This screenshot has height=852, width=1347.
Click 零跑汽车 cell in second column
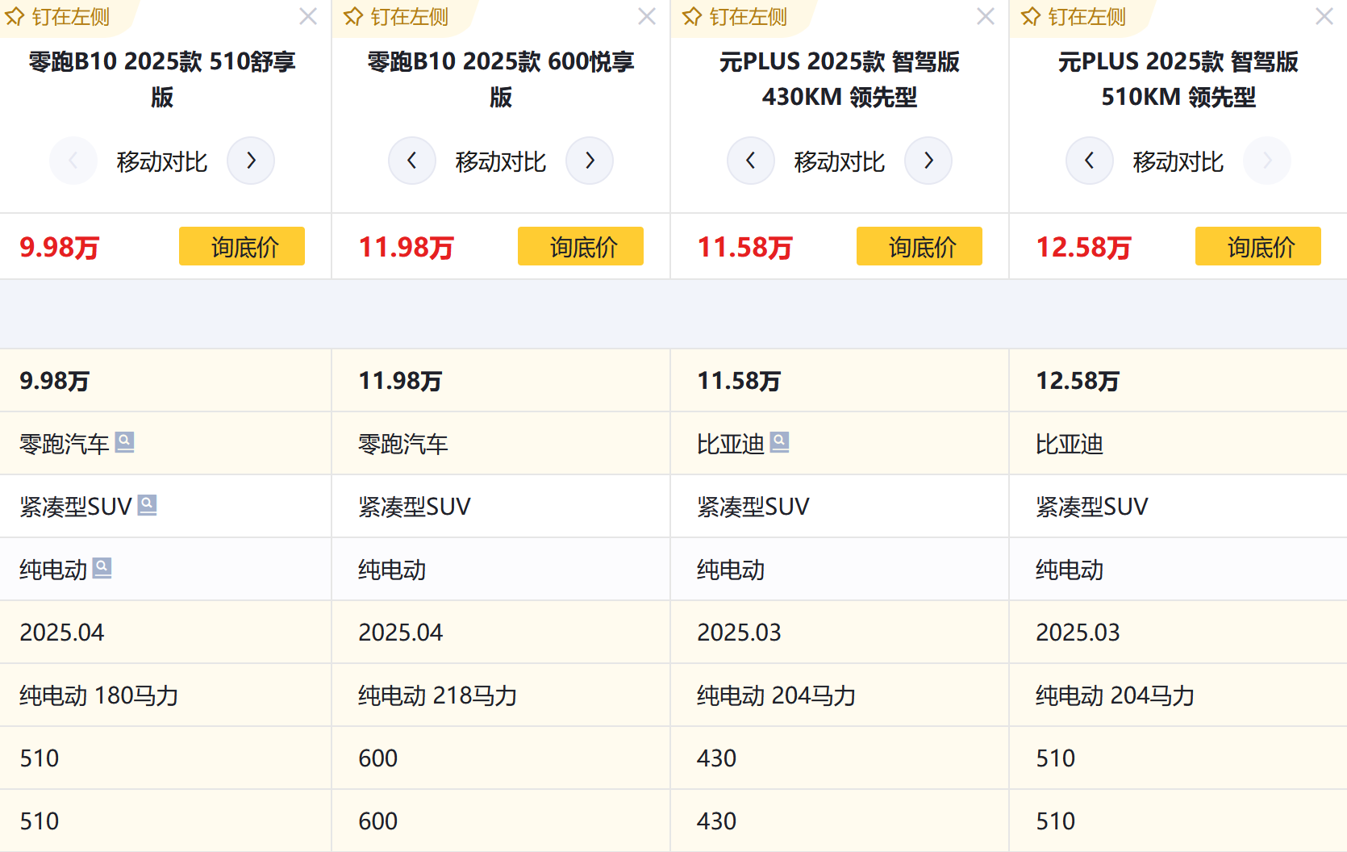click(501, 443)
